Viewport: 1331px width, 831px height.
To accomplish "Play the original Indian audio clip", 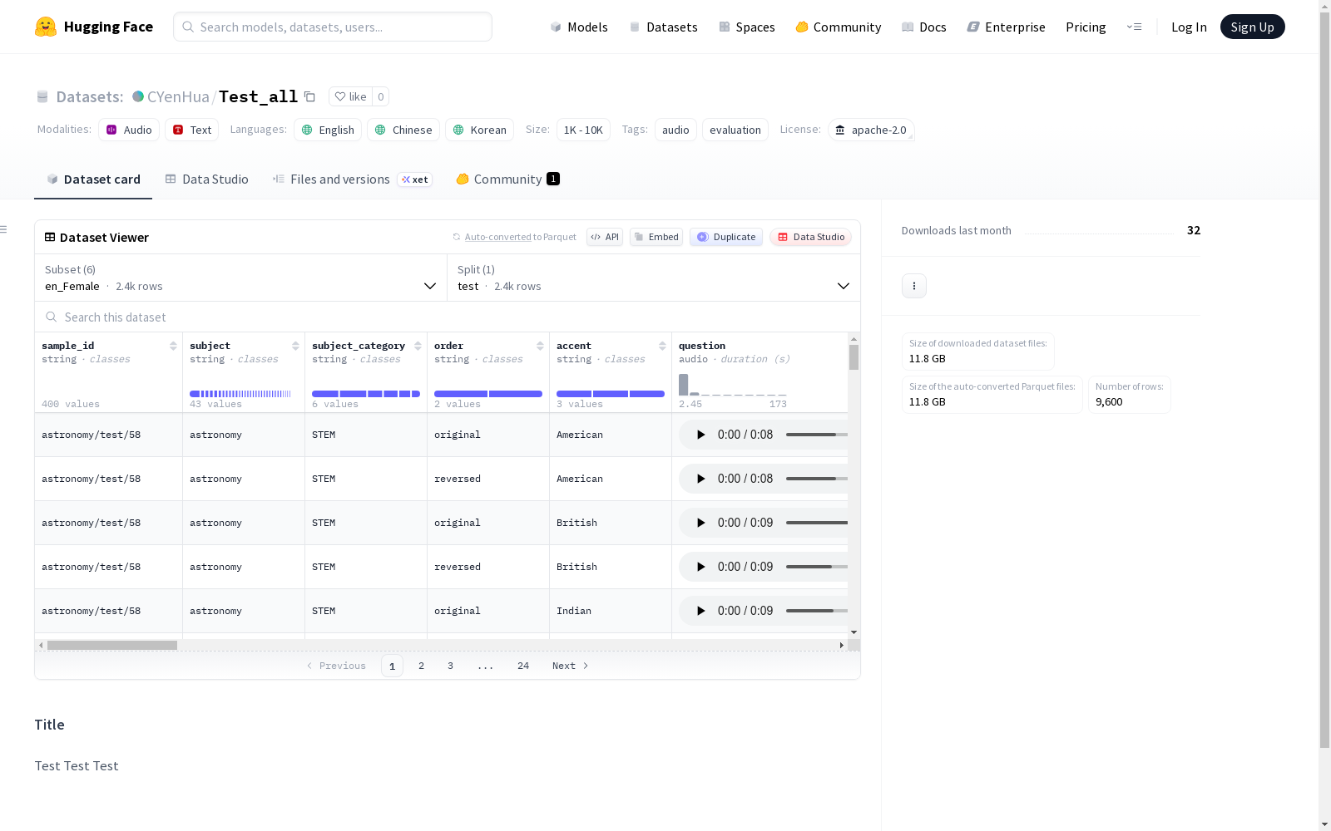I will click(x=700, y=611).
